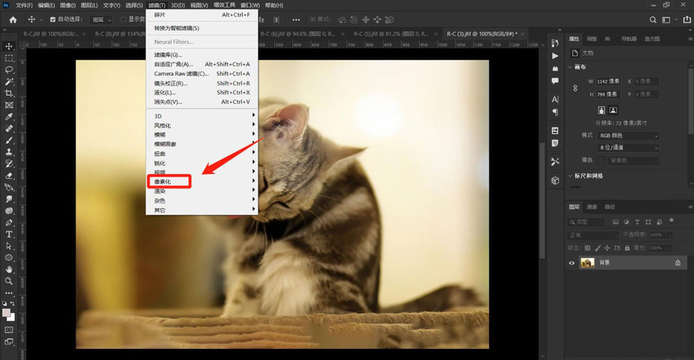The image size is (694, 360).
Task: Choose 滤镜库(G)... from the filter menu
Action: 168,55
